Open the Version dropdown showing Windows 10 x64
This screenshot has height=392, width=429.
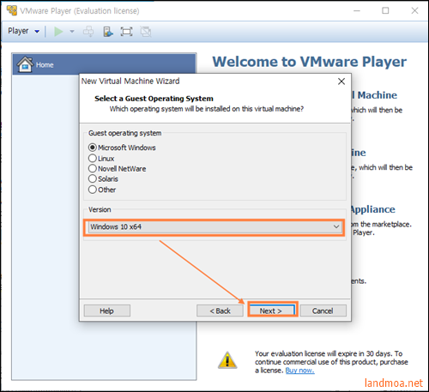(214, 227)
